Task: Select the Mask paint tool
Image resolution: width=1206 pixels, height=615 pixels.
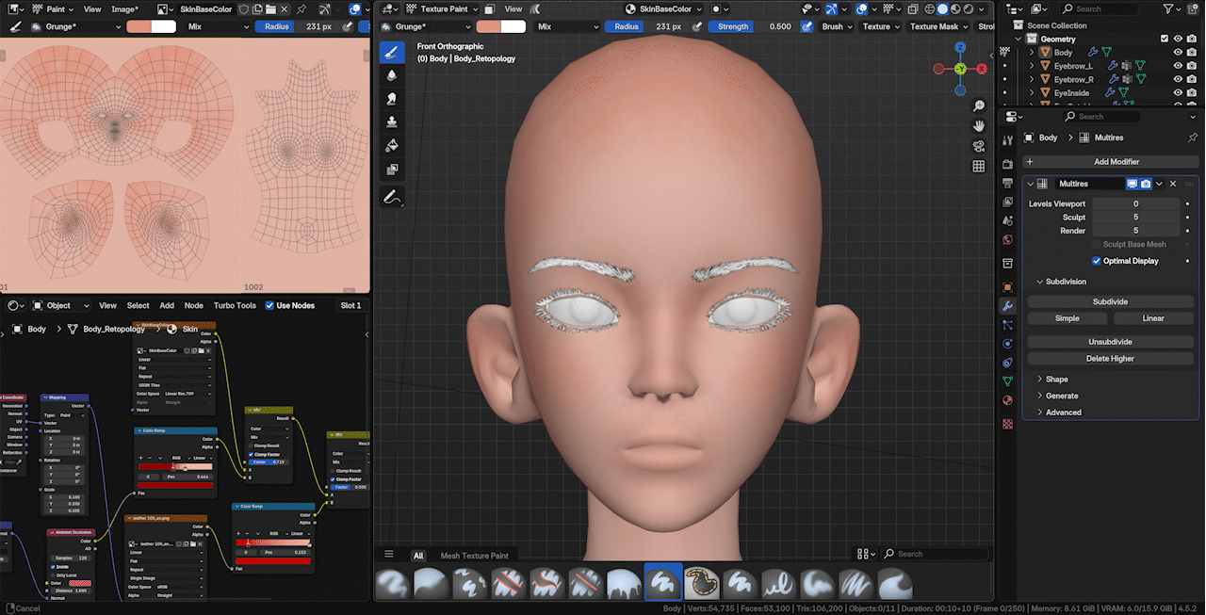Action: click(x=392, y=170)
